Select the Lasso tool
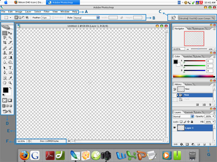The width and height of the screenshot is (217, 162). point(5,38)
